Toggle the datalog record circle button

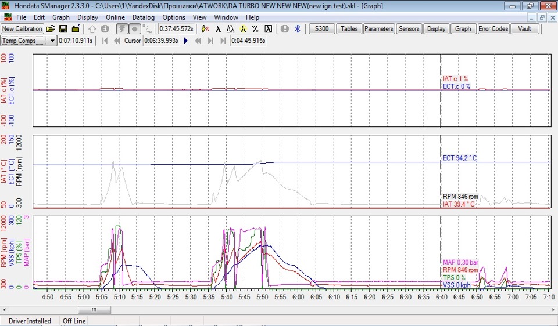(x=134, y=29)
